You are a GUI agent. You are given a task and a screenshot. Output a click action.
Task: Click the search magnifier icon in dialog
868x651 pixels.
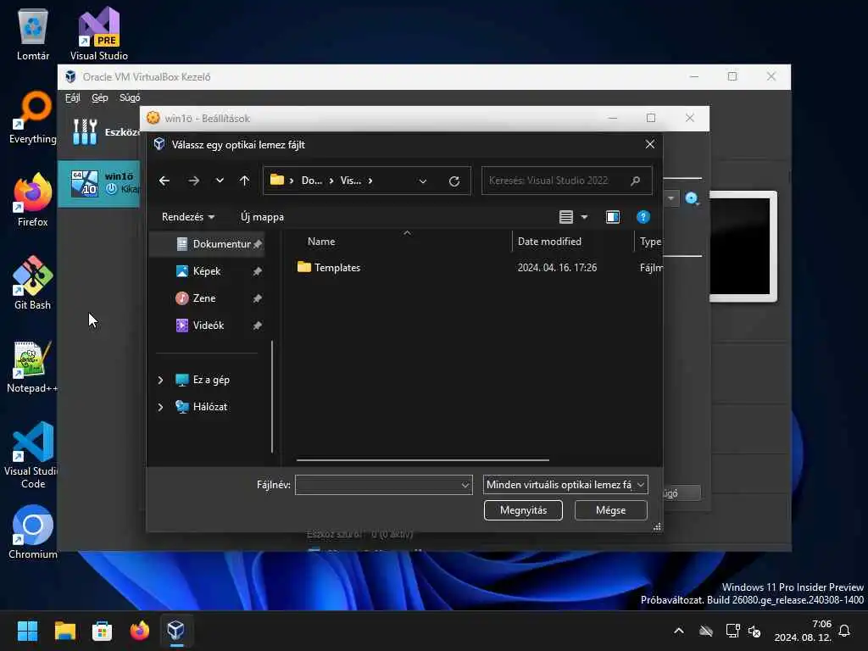pyautogui.click(x=636, y=181)
